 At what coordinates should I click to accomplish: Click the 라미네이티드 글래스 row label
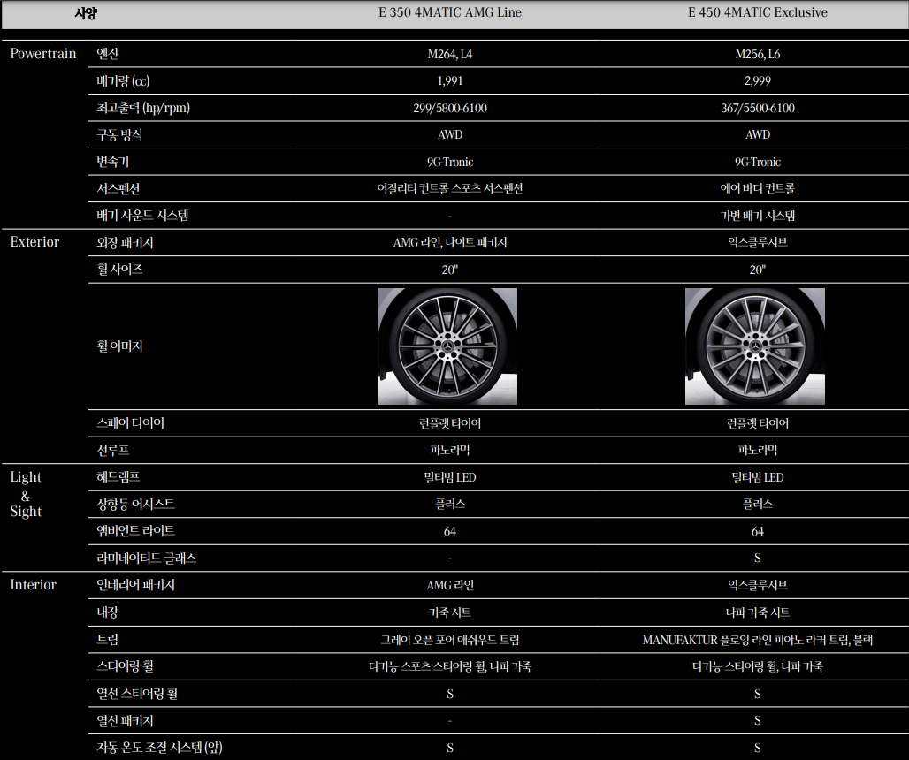(146, 559)
